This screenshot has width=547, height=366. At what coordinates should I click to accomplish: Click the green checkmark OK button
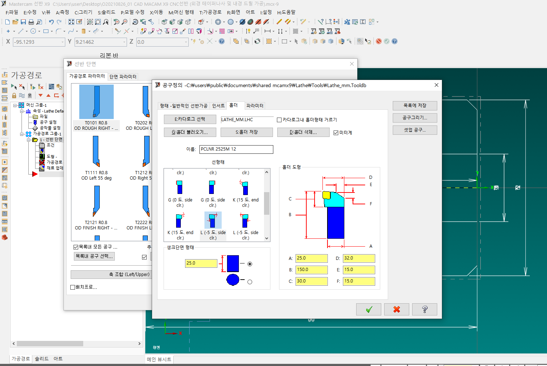[x=369, y=309]
